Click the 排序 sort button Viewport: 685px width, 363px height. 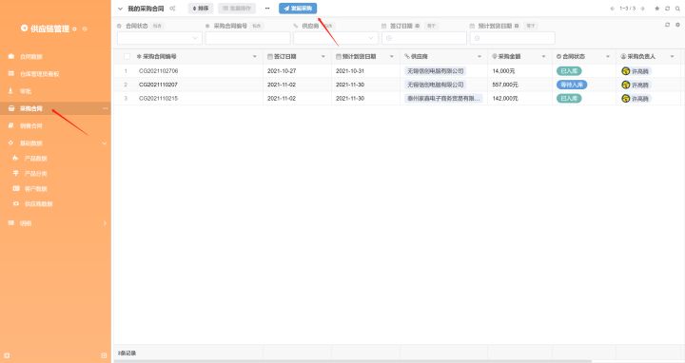coord(201,9)
